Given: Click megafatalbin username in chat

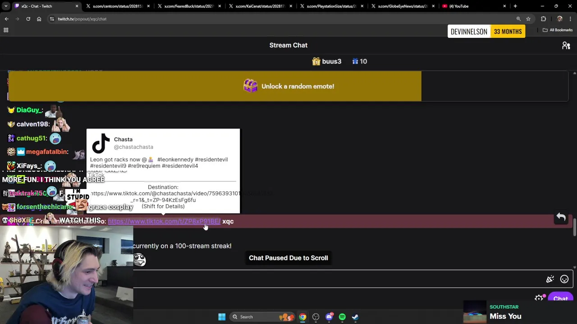Looking at the screenshot, I should (47, 152).
